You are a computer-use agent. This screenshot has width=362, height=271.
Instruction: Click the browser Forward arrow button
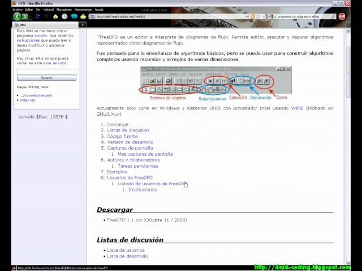coord(25,16)
